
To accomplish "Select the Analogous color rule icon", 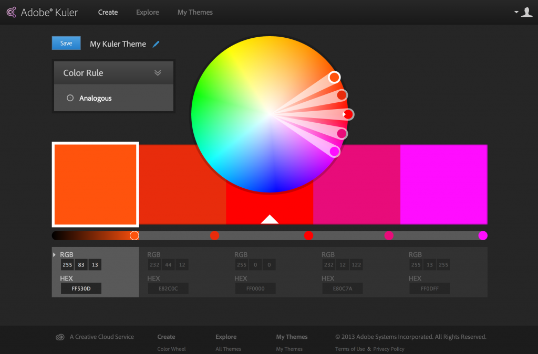I will (70, 98).
